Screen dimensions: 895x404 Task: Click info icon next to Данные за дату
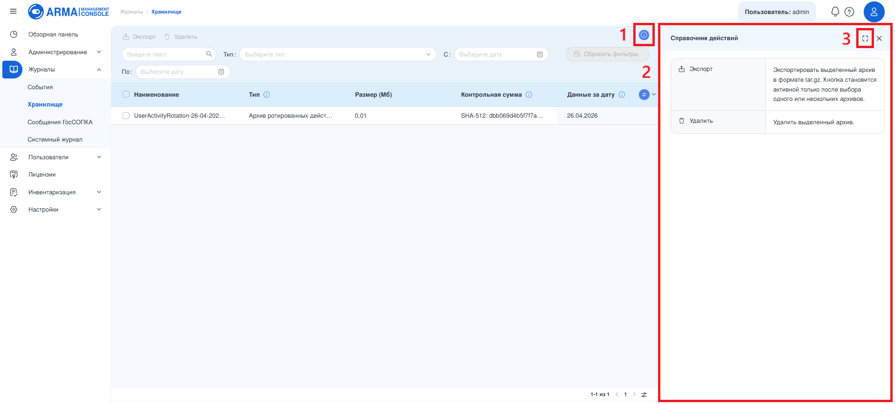pyautogui.click(x=622, y=95)
